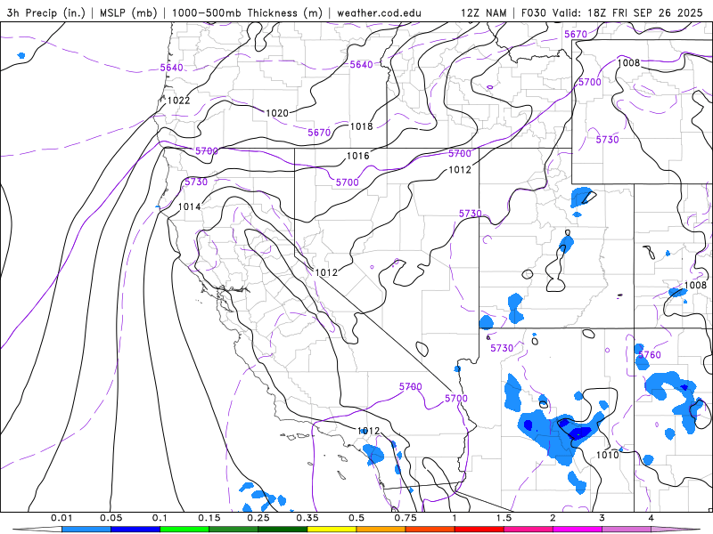Click the 0.05 legend value

pos(111,518)
